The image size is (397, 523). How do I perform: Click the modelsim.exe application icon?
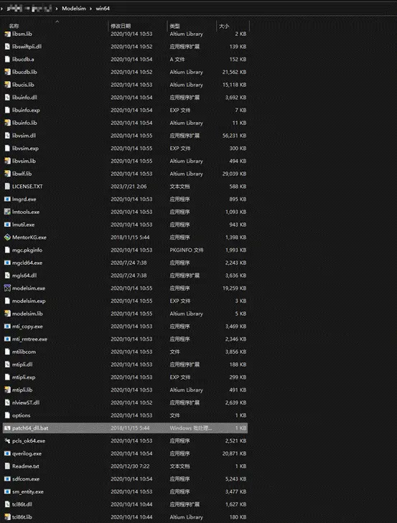7,288
